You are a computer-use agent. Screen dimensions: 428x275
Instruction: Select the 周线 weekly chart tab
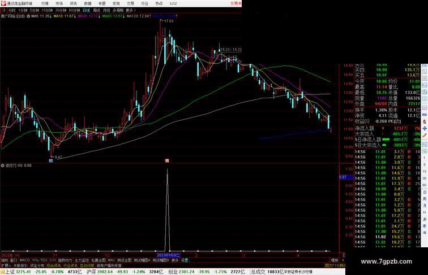pyautogui.click(x=96, y=10)
